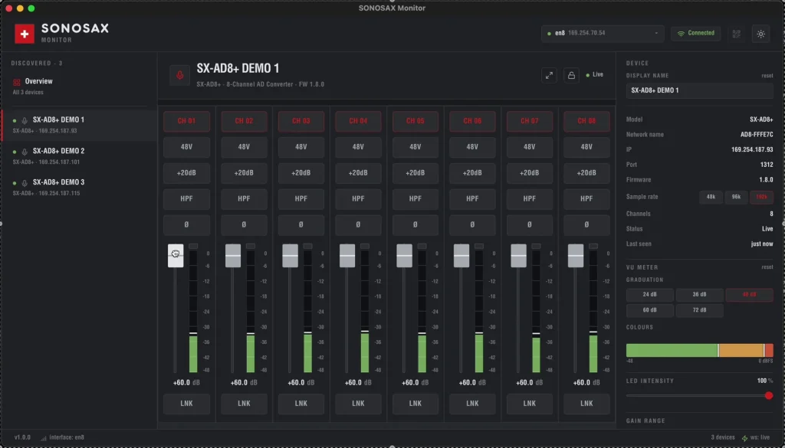Image resolution: width=785 pixels, height=448 pixels.
Task: Enable HPF filter on CH 08
Action: [x=586, y=199]
